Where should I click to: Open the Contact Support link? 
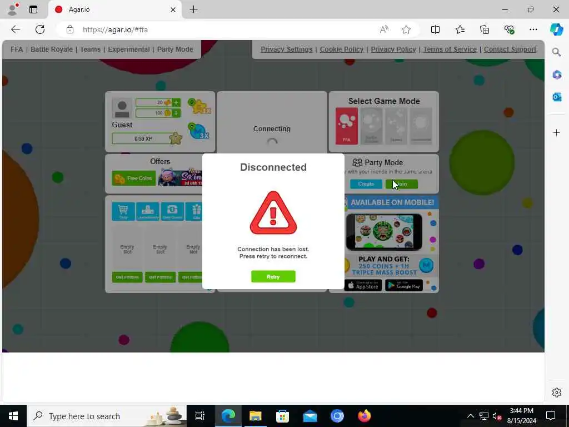click(510, 49)
